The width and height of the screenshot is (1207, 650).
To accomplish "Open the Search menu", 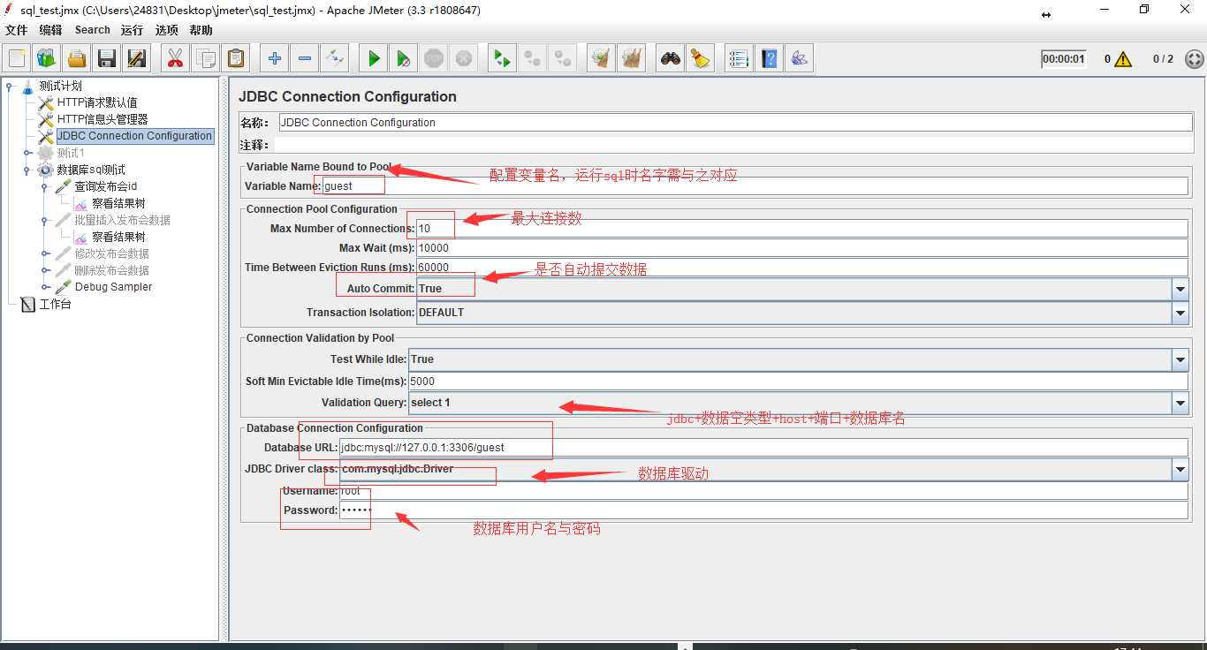I will pyautogui.click(x=93, y=30).
